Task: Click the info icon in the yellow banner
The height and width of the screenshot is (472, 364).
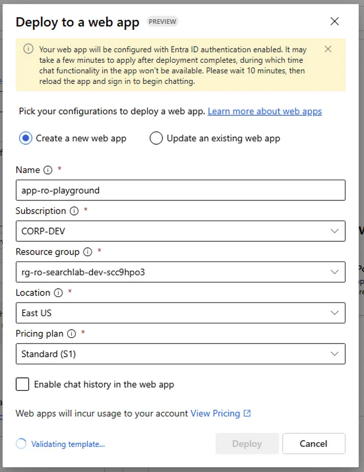Action: pyautogui.click(x=28, y=49)
